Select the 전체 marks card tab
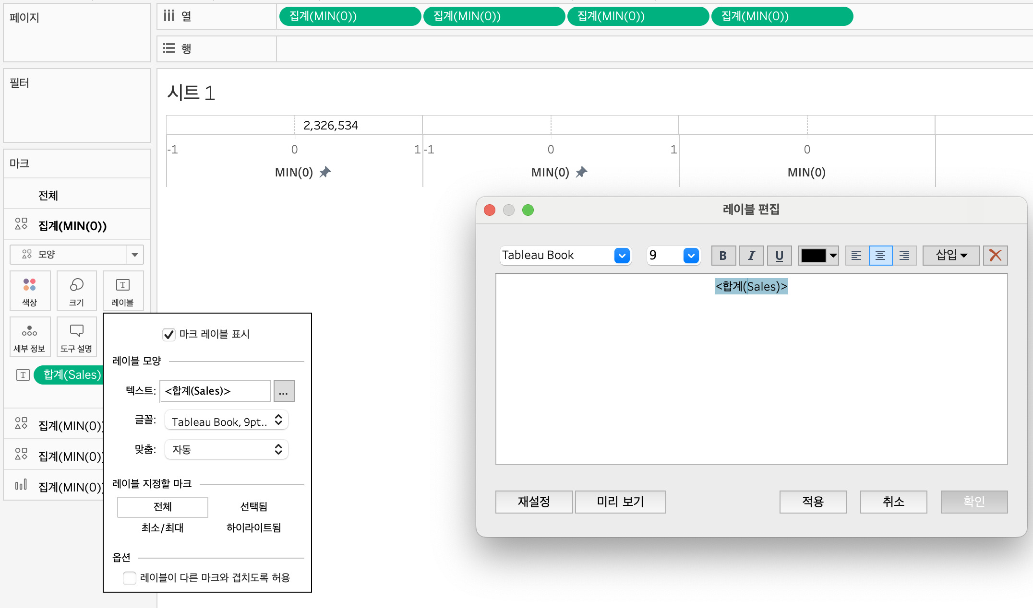The width and height of the screenshot is (1033, 608). click(x=48, y=195)
